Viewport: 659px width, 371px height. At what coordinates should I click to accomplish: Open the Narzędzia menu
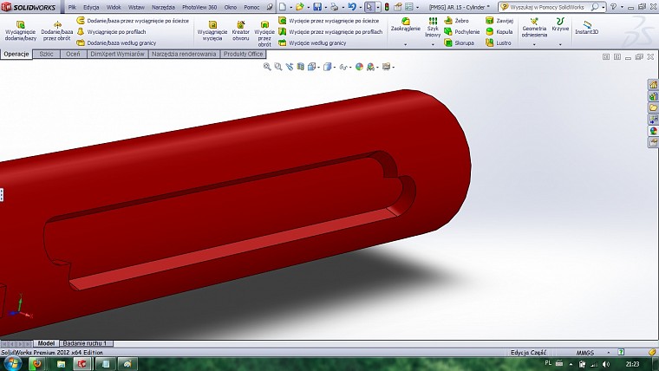(x=164, y=7)
